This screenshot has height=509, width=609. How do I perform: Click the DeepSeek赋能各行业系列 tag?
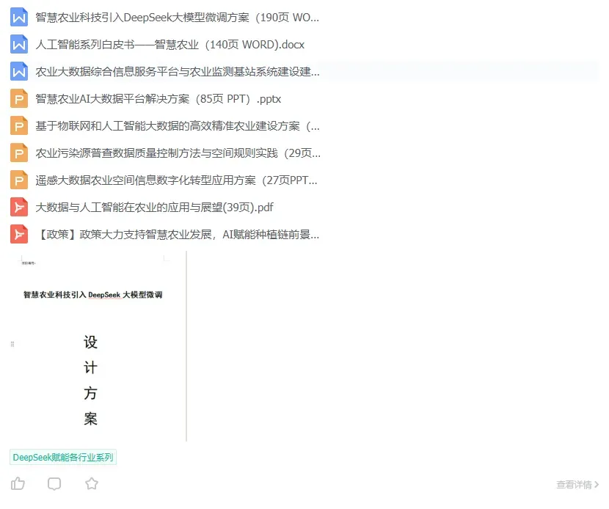[x=63, y=458]
